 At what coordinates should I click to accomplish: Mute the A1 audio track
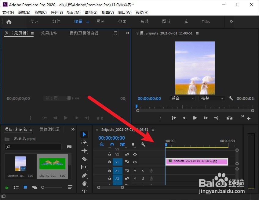[x=135, y=171]
